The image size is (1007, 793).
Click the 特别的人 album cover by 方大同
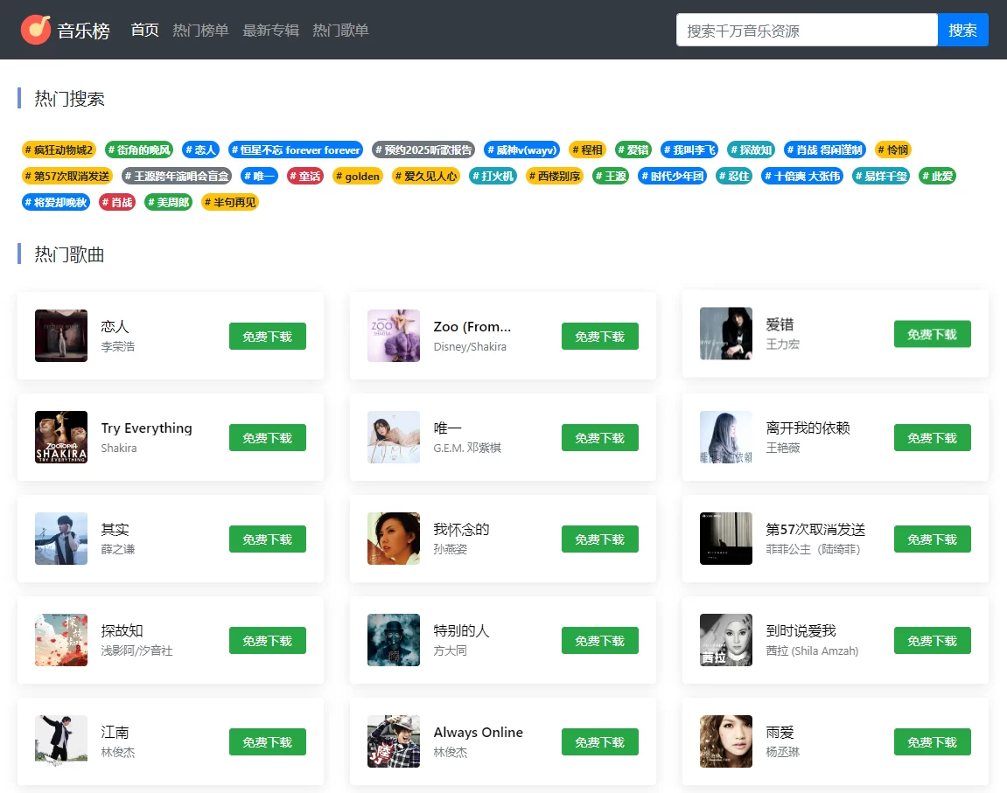click(394, 640)
